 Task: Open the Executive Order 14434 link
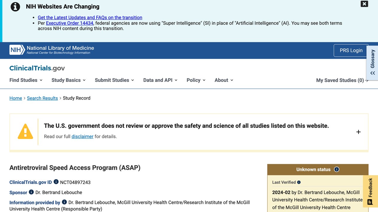pos(70,23)
